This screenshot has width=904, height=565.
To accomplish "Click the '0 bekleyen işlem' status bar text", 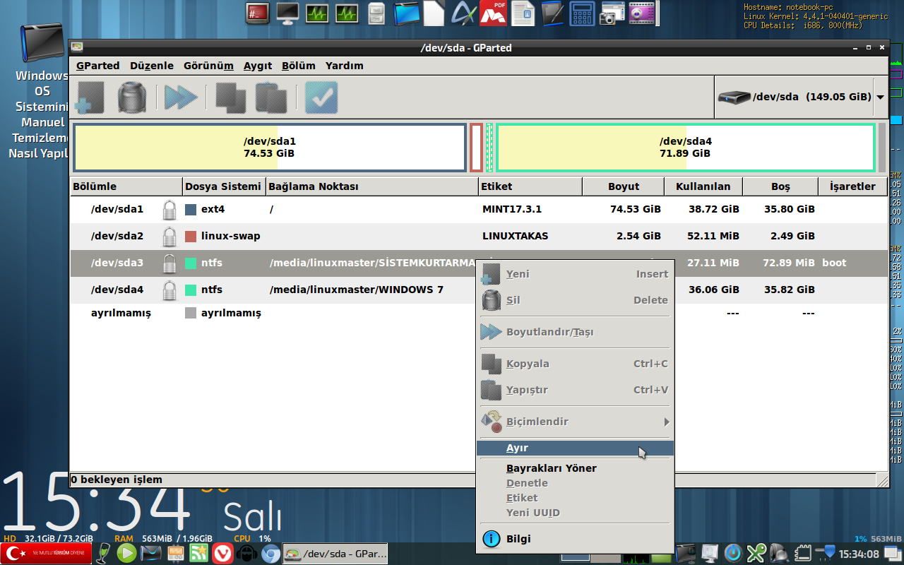I will pos(117,480).
